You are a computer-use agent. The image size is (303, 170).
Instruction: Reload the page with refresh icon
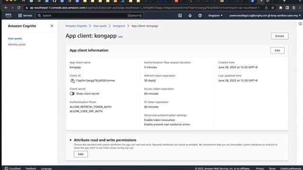tap(19, 8)
